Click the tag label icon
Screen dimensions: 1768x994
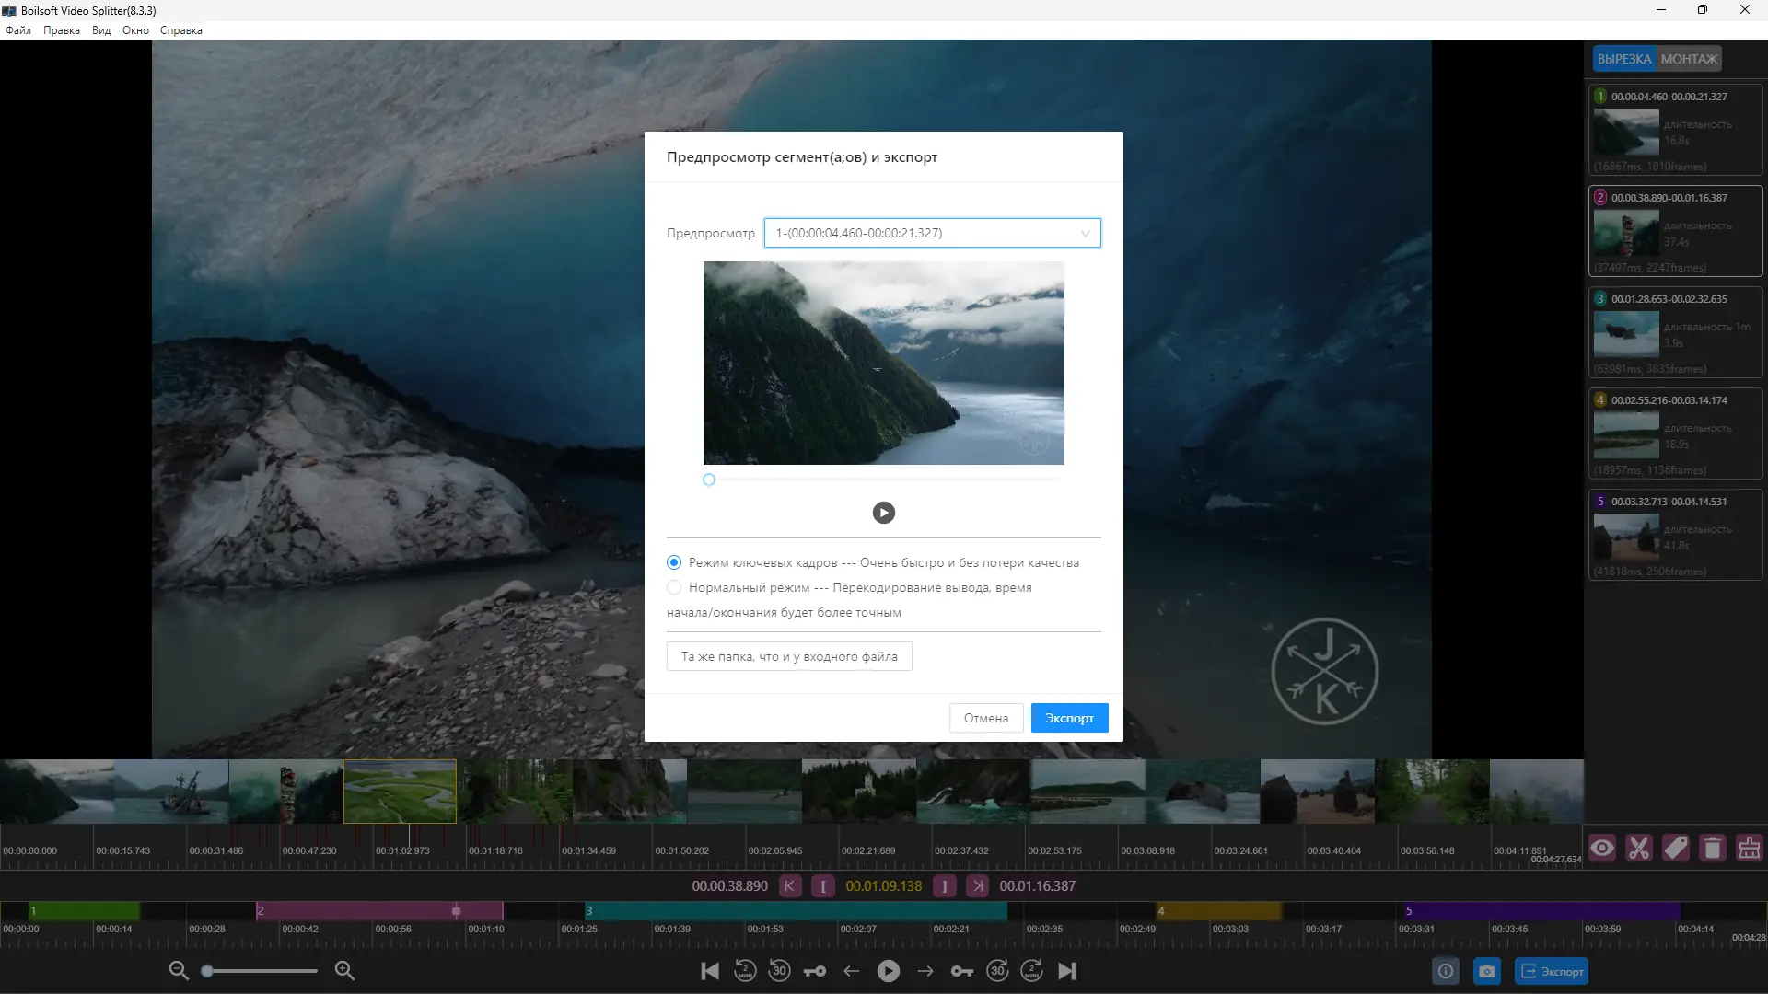1676,848
